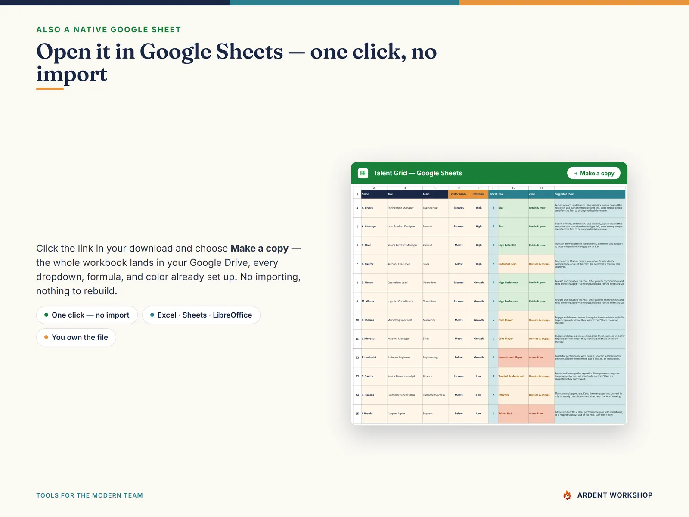This screenshot has width=689, height=517.
Task: Click the Finance team cell
Action: (435, 377)
